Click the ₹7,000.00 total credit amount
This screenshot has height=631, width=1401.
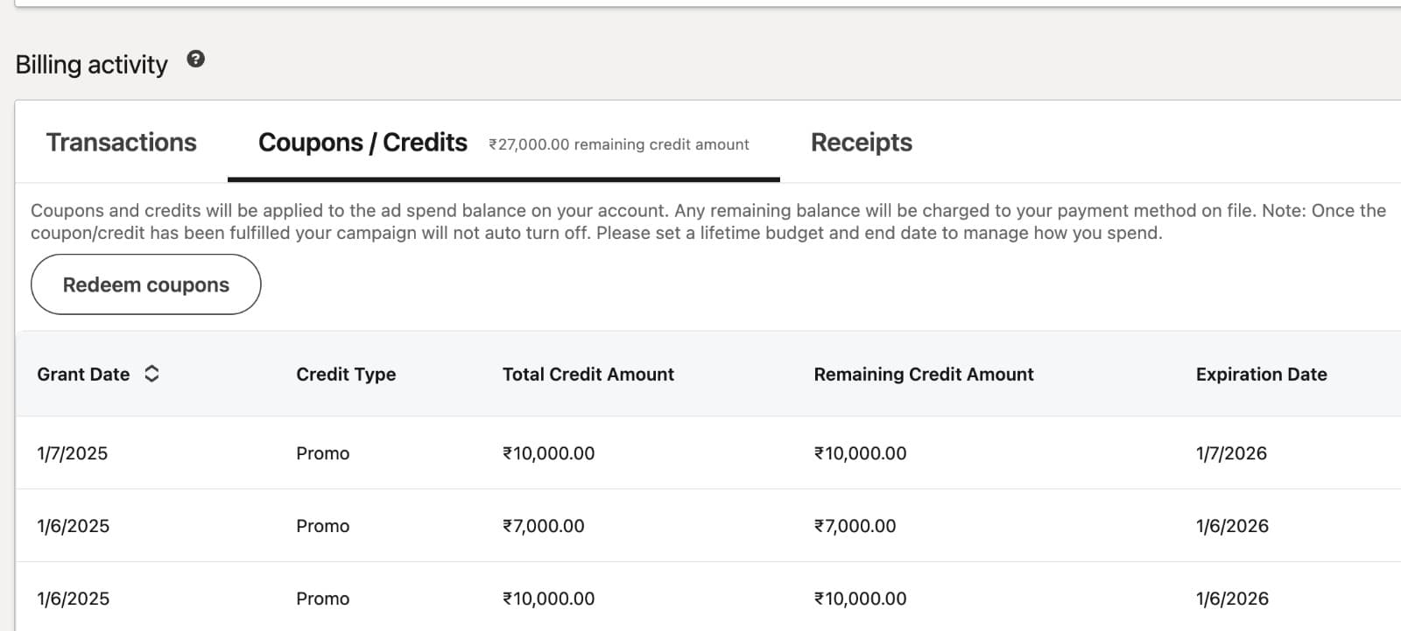tap(543, 526)
